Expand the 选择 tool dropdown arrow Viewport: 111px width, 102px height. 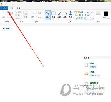point(53,19)
